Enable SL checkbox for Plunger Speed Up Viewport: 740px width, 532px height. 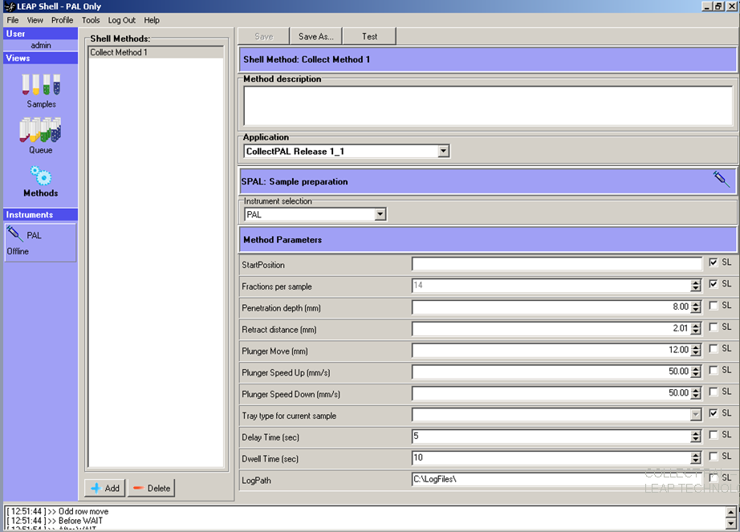[714, 370]
